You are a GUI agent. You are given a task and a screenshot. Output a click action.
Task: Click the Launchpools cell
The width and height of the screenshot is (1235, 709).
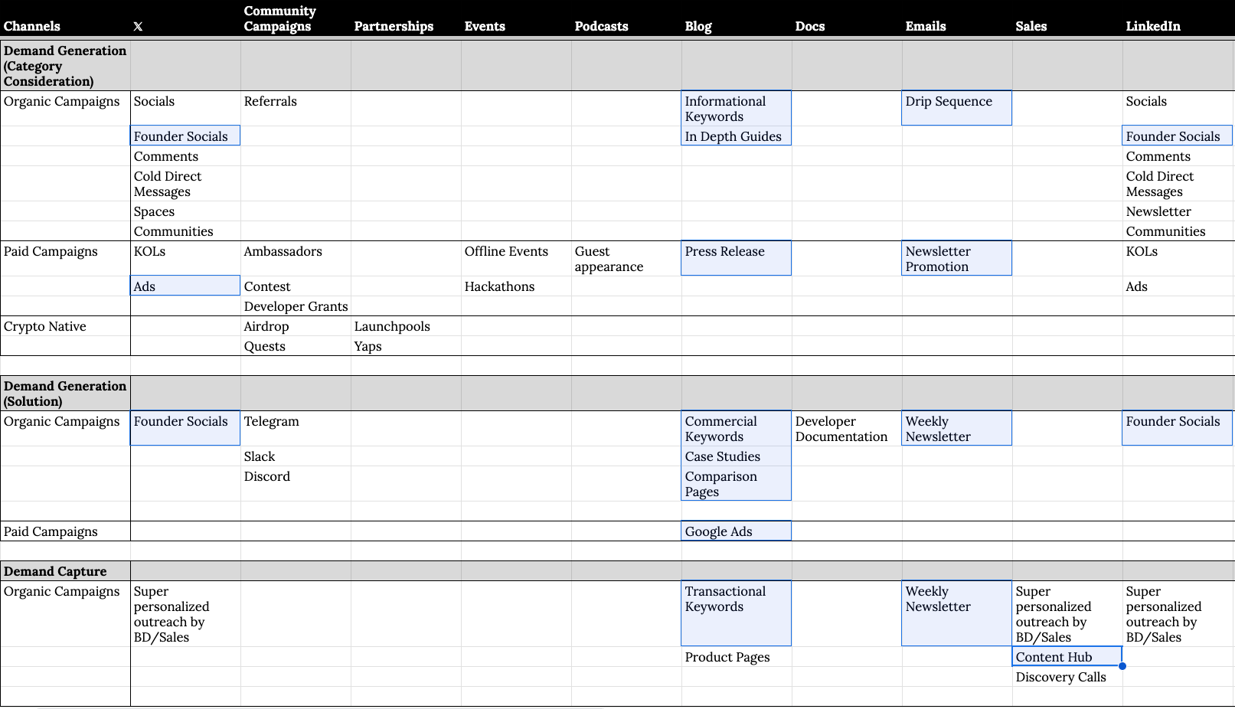pyautogui.click(x=406, y=326)
